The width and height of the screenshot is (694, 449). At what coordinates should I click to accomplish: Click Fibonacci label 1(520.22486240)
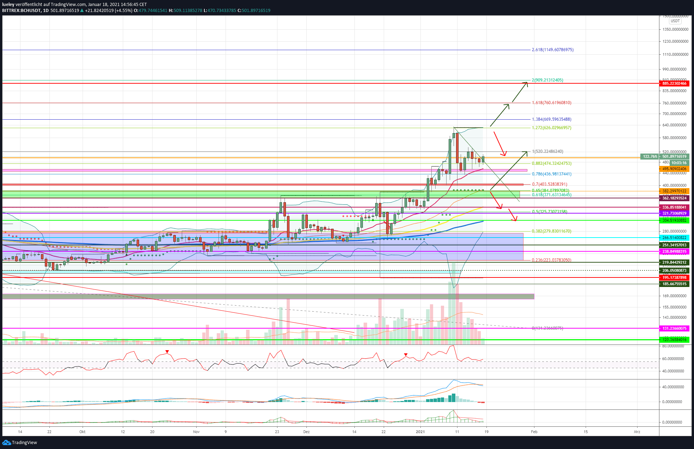[548, 151]
